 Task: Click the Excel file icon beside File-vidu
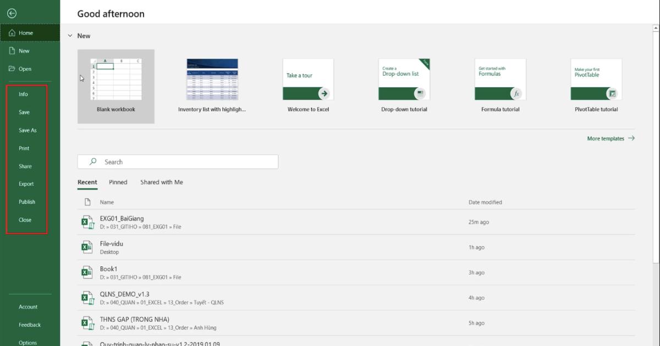[x=88, y=247]
